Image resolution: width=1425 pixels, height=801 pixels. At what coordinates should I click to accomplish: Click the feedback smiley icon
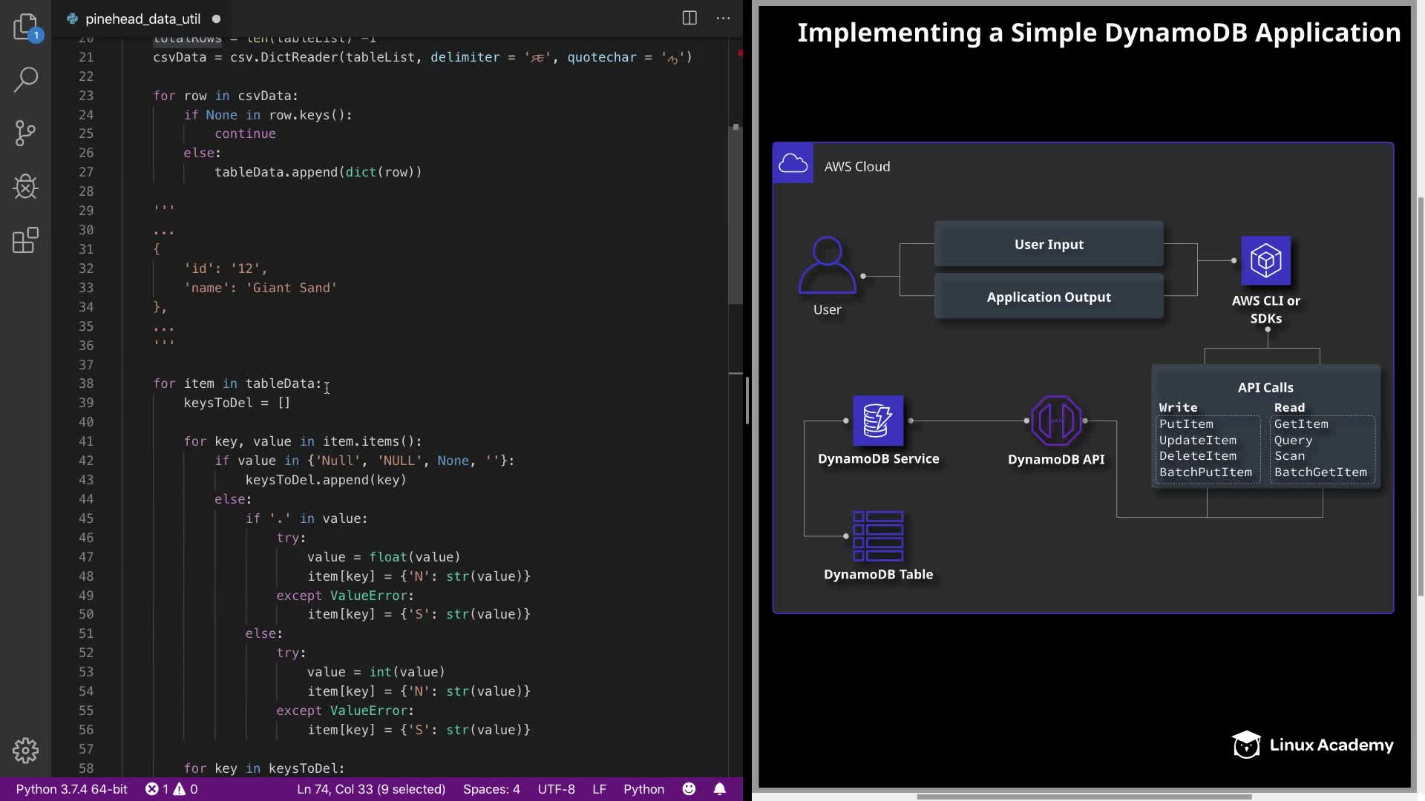(689, 789)
